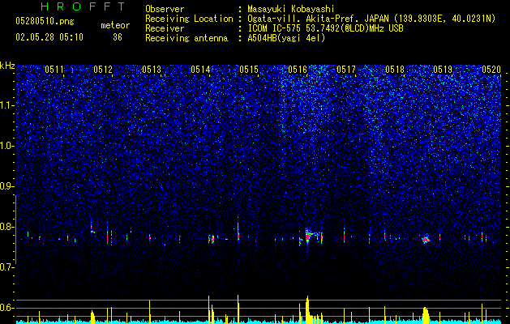Click the 0520 time marker
This screenshot has width=510, height=324.
491,70
